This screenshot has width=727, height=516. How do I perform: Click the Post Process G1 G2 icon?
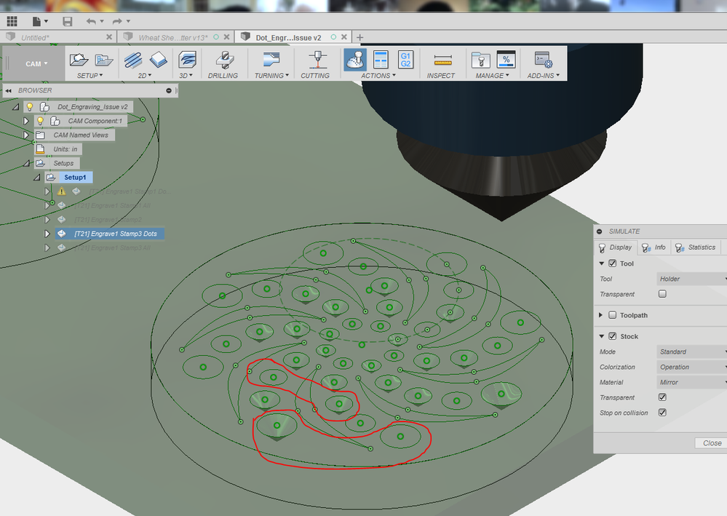tap(405, 60)
